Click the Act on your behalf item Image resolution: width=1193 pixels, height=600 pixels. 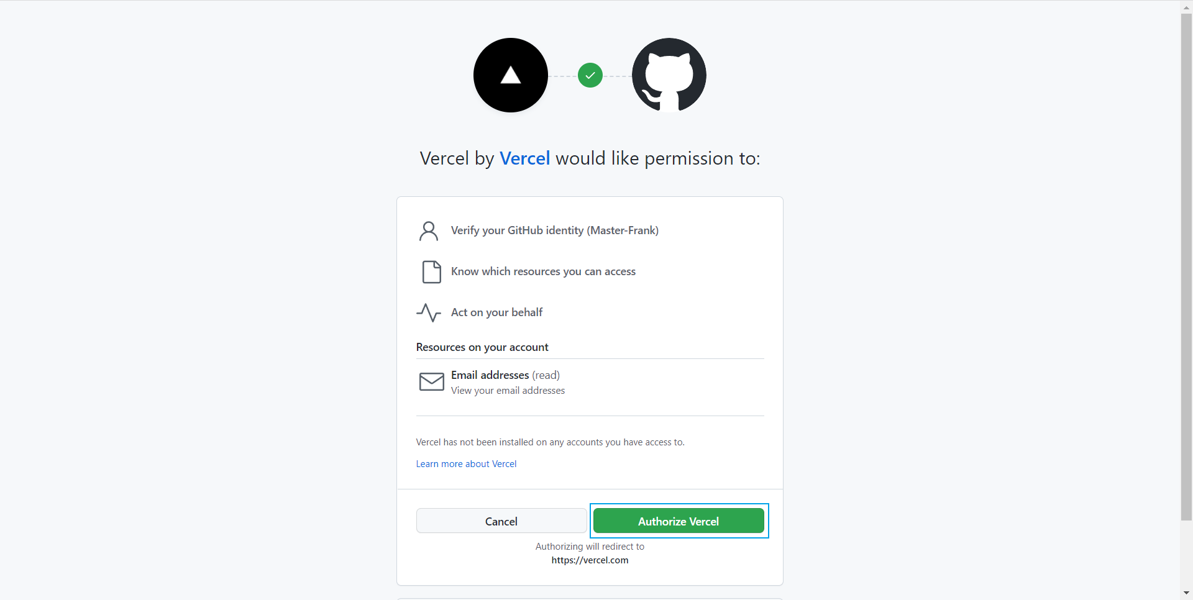[x=496, y=312]
